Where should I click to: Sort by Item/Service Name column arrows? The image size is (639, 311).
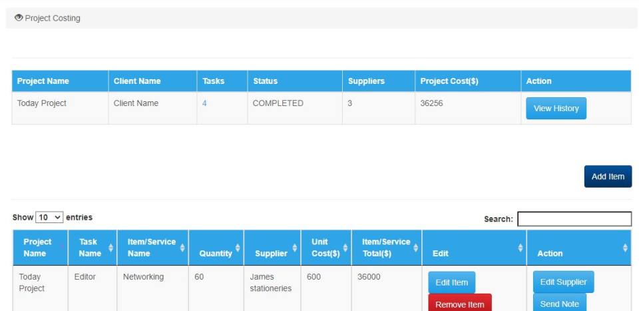pyautogui.click(x=182, y=248)
